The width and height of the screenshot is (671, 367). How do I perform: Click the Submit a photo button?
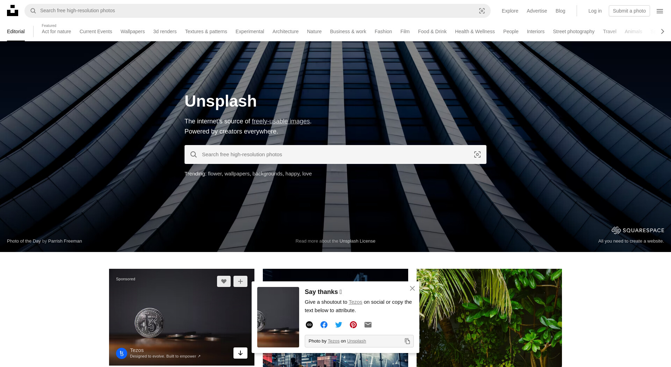click(629, 11)
